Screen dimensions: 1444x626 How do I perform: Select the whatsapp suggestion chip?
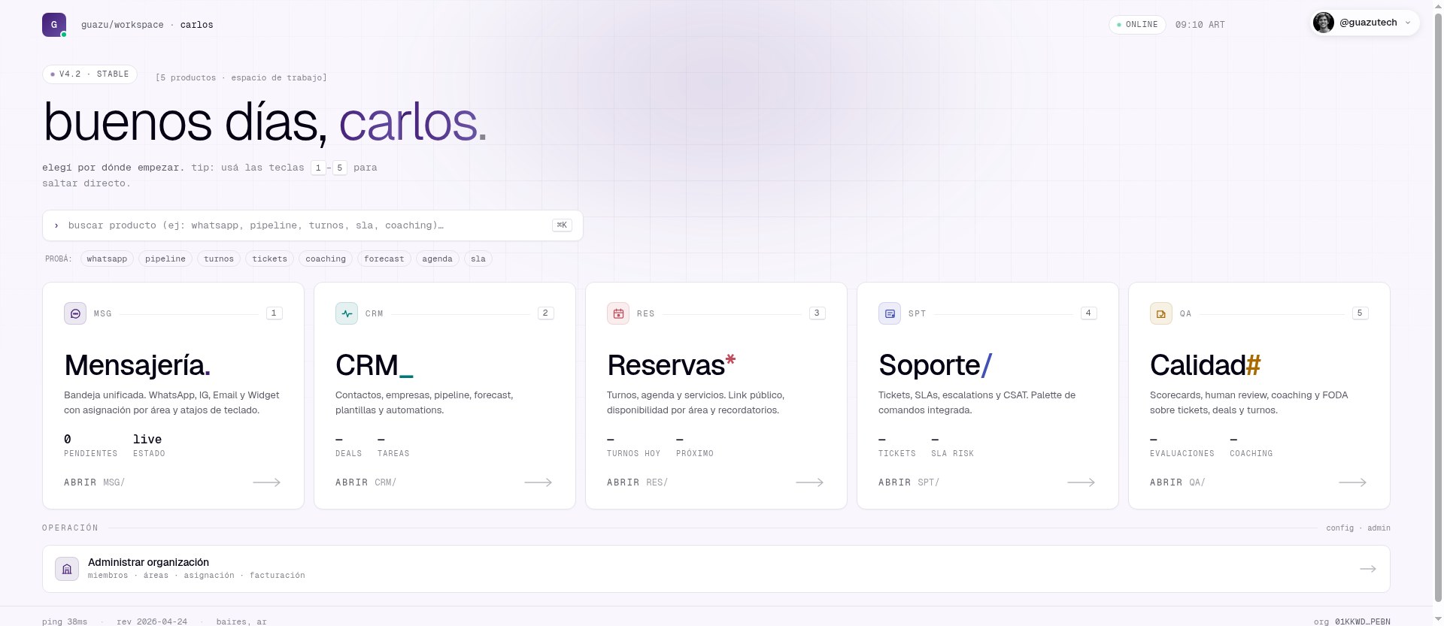coord(107,259)
